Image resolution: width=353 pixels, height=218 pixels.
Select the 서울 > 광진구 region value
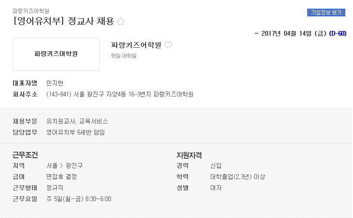coord(65,165)
